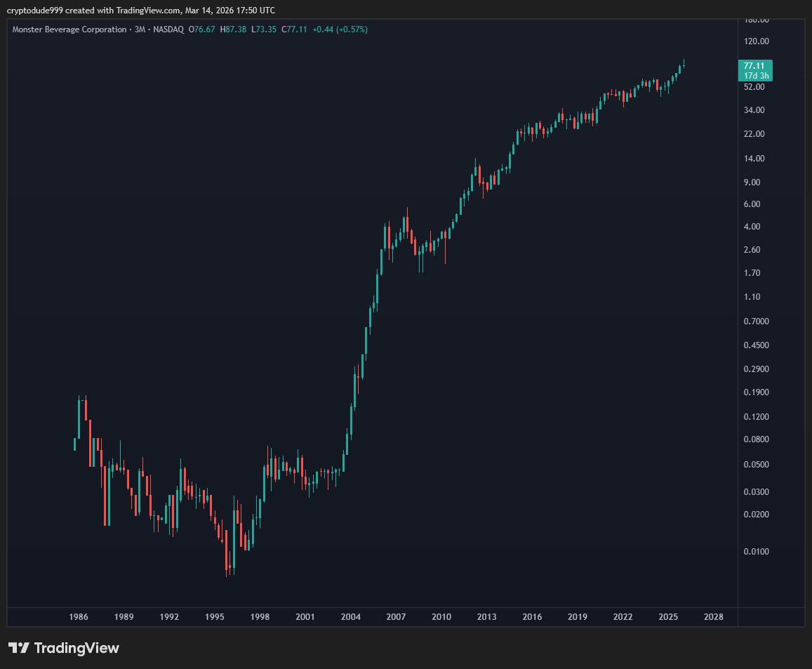Click the Monster Beverage Corporation symbol title
The height and width of the screenshot is (669, 812).
pyautogui.click(x=69, y=29)
